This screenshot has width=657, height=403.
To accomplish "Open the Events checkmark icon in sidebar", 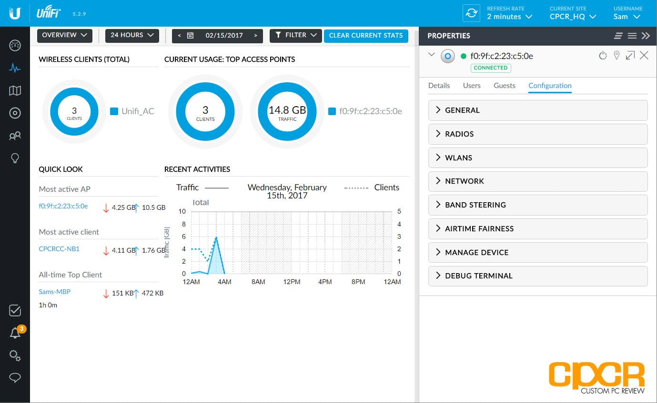I will (x=15, y=310).
